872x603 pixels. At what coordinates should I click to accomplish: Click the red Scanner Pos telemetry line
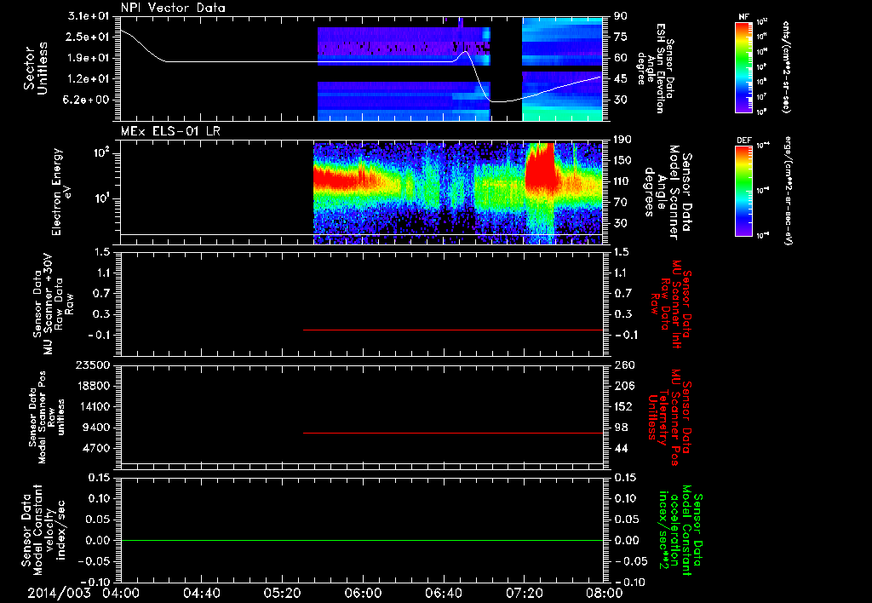click(453, 433)
